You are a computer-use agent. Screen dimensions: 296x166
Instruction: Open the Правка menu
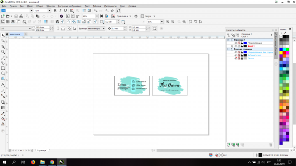coord(13,6)
